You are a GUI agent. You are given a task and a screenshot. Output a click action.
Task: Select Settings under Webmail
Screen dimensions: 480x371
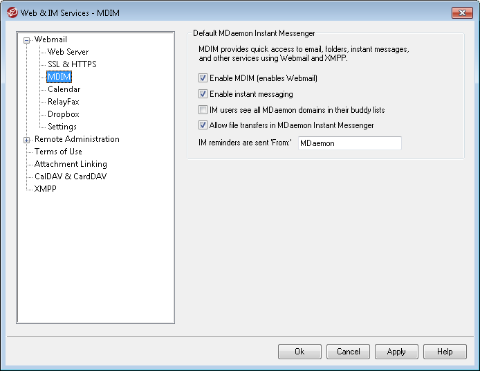tap(62, 127)
